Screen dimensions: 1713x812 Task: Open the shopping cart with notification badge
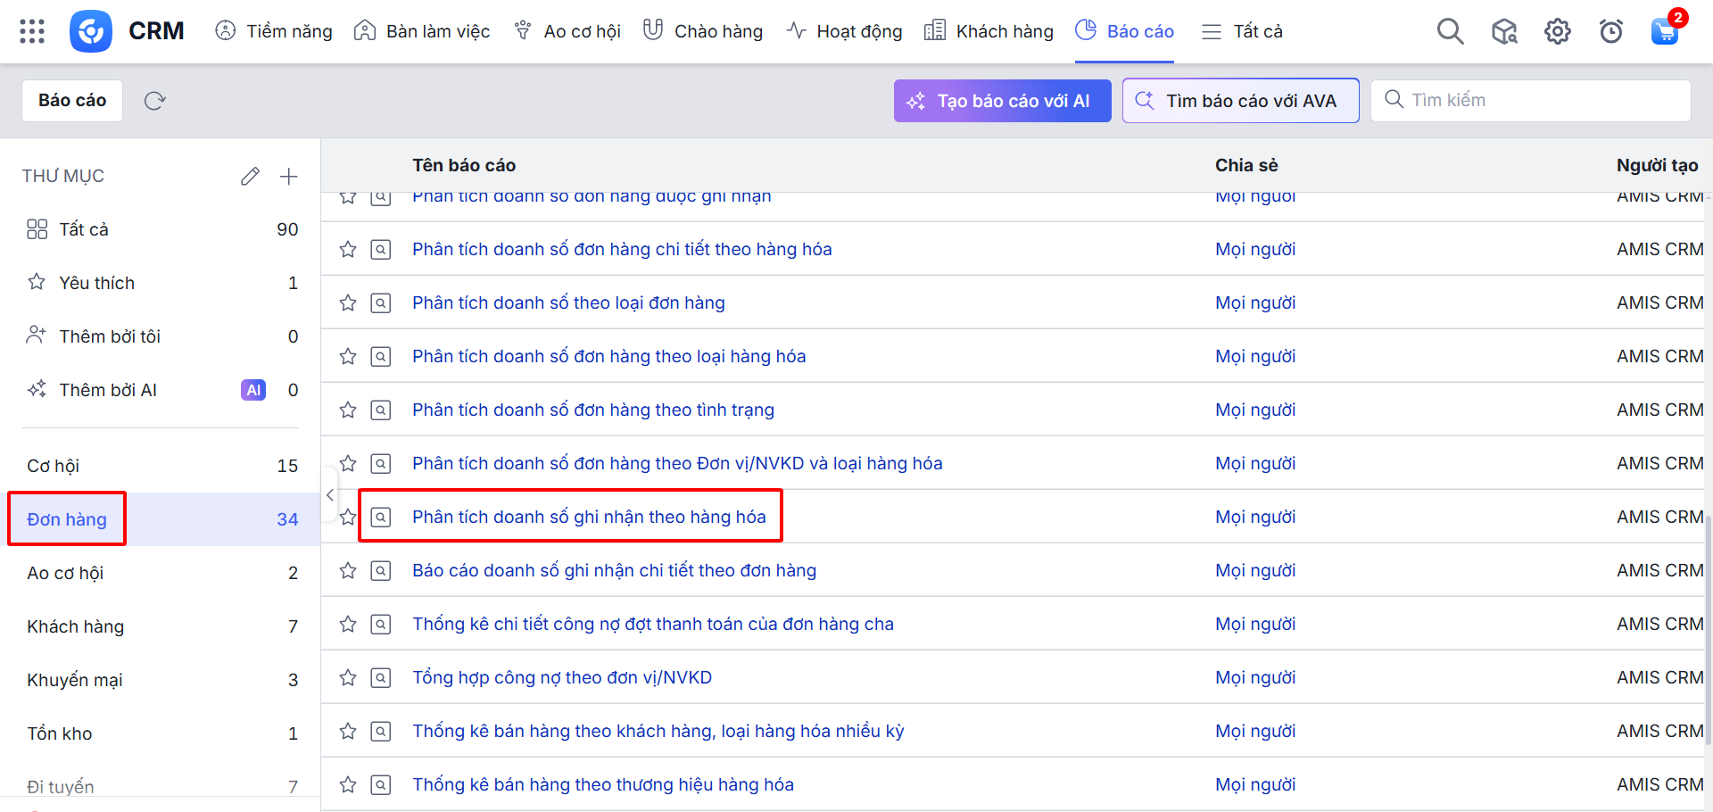[1664, 32]
